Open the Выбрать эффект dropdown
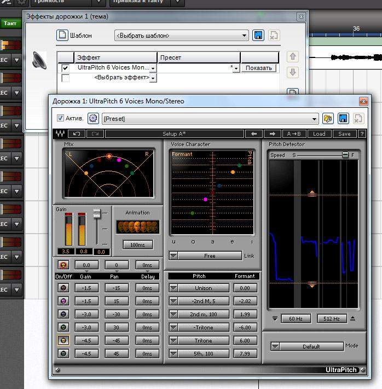 pyautogui.click(x=153, y=78)
